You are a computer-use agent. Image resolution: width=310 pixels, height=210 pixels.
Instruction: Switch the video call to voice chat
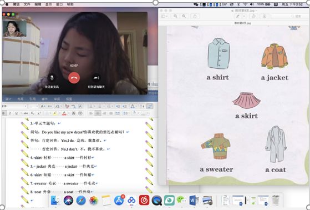point(96,78)
